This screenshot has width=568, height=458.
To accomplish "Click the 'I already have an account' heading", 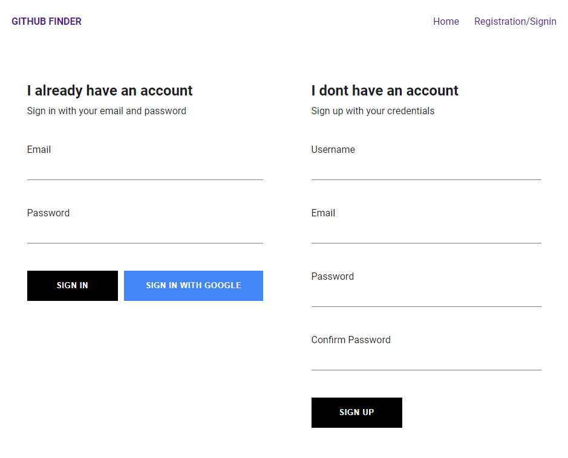I will click(109, 91).
